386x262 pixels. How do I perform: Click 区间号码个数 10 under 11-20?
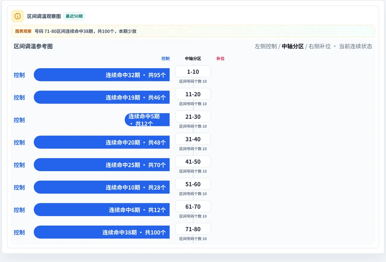coord(193,104)
